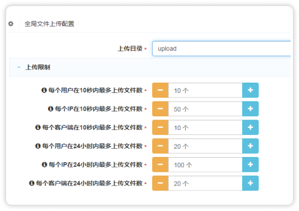Click info icon beside 每个IP在10秒内最多上传文件数

pyautogui.click(x=51, y=109)
